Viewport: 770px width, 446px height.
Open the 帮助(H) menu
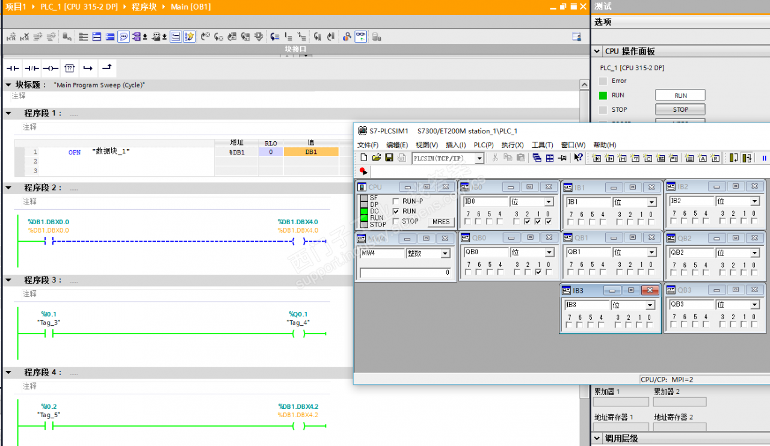605,145
